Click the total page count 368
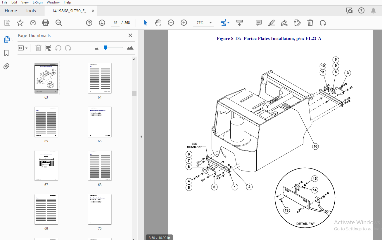Viewport: 382px width, 240px height. (127, 23)
